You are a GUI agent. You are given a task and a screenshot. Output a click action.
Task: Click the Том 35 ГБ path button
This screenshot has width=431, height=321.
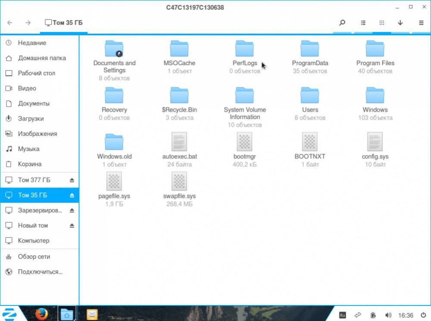[64, 22]
